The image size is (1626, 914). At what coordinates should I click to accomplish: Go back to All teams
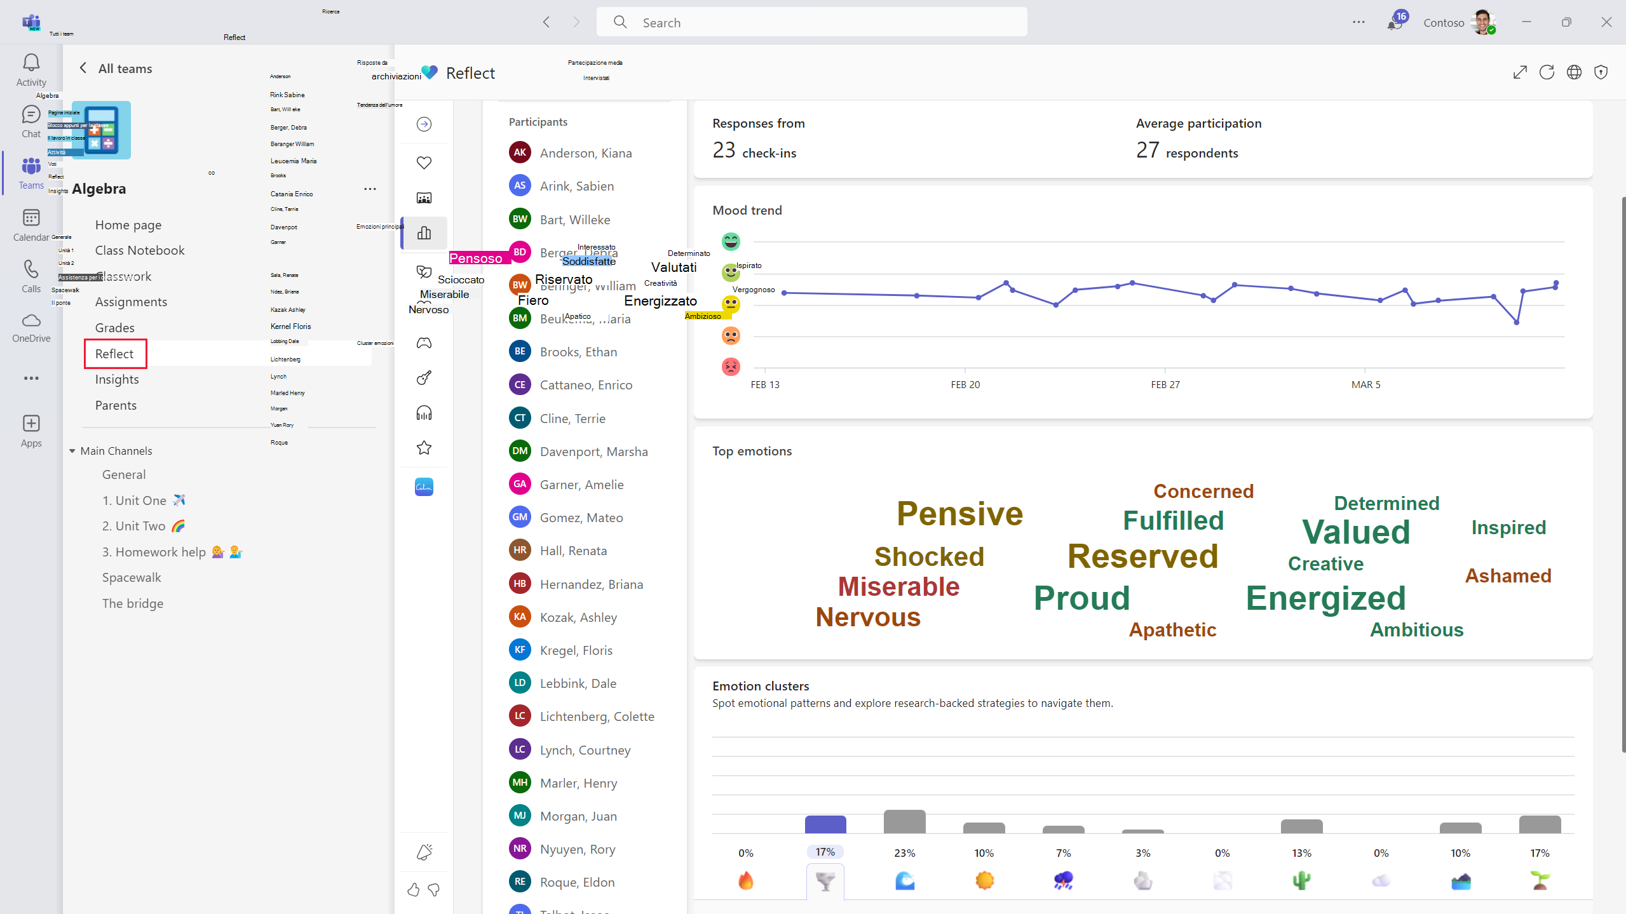[x=115, y=69]
